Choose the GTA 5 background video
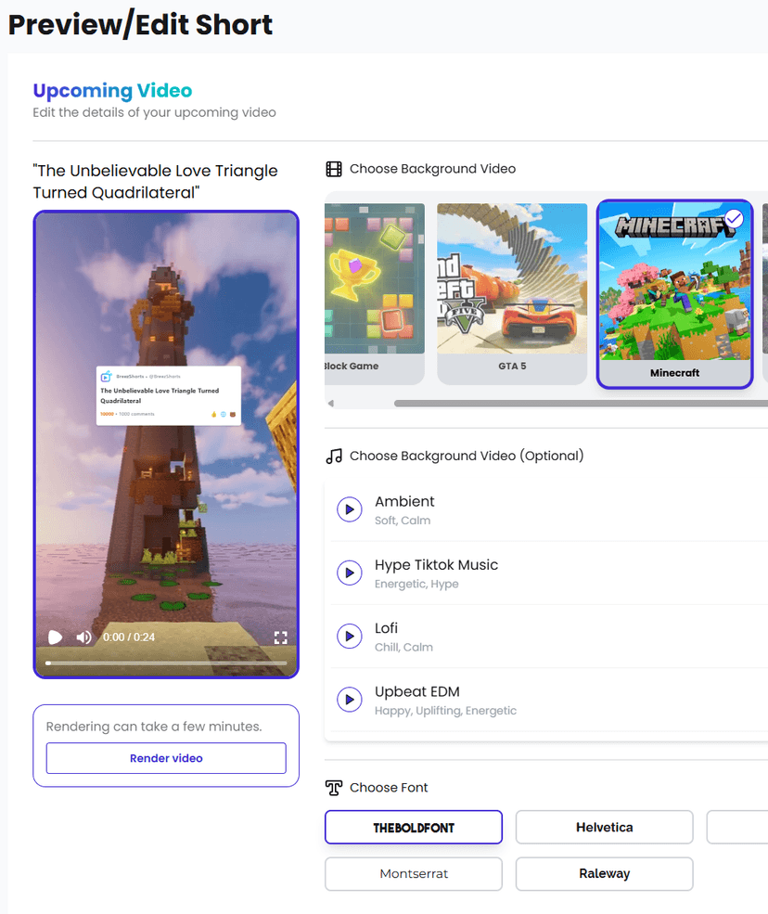 point(512,293)
